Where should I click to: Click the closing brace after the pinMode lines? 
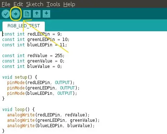pos(3,99)
